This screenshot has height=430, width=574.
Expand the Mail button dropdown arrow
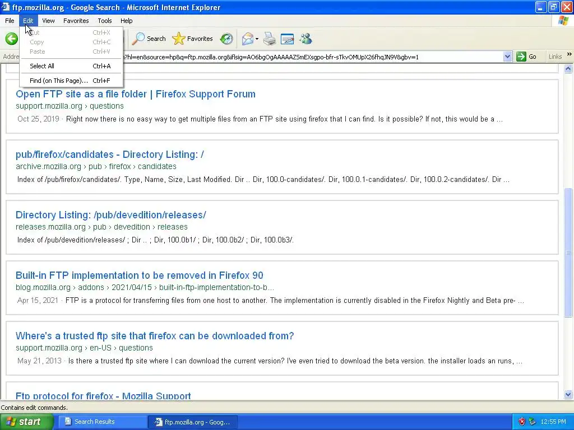pos(257,39)
